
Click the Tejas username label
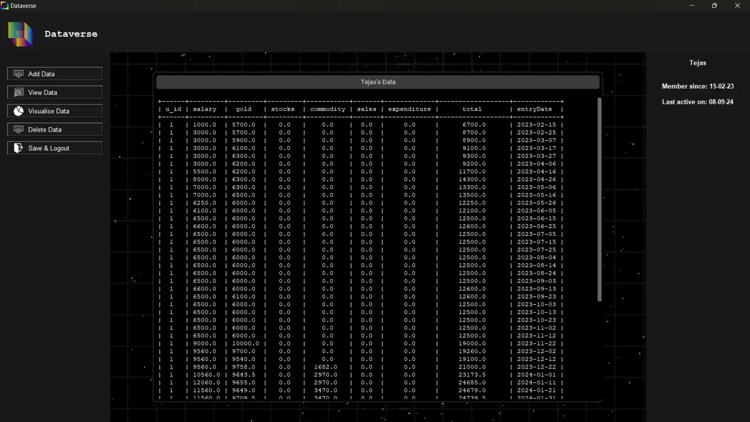point(697,63)
